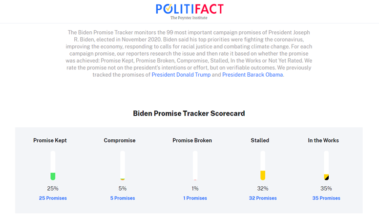Click the Promise Broken meter bar
The height and width of the screenshot is (218, 379).
pos(195,166)
